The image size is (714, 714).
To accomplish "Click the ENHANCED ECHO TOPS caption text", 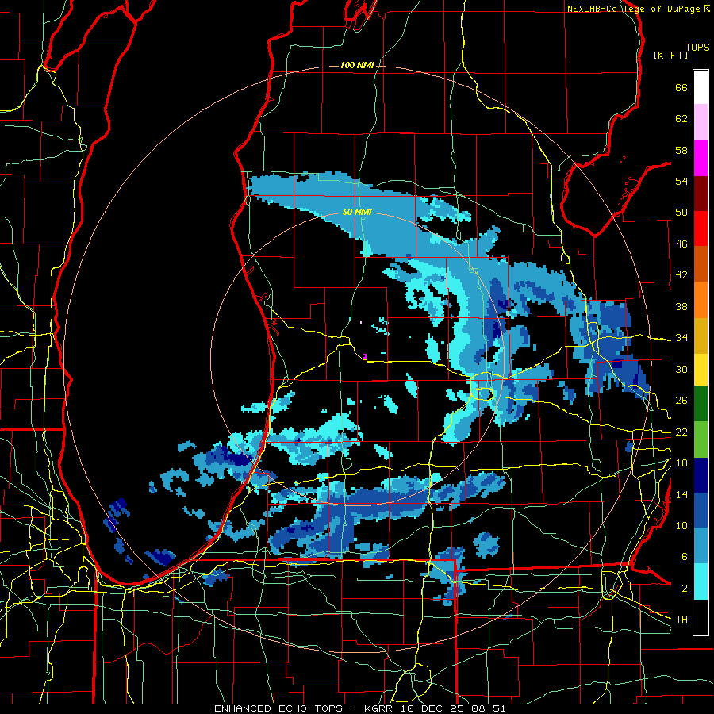I will [x=279, y=708].
